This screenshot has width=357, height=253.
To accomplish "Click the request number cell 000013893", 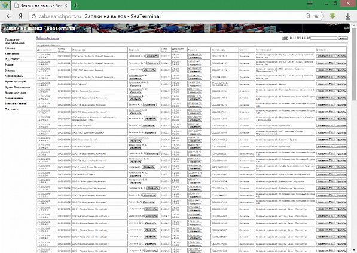I will click(x=64, y=56).
